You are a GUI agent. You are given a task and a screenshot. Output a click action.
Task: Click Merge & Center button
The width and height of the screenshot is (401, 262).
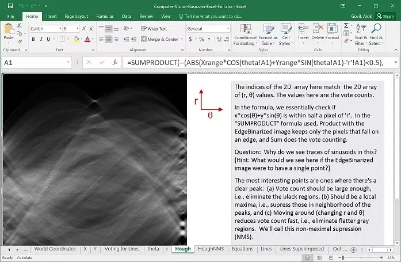[x=159, y=39]
